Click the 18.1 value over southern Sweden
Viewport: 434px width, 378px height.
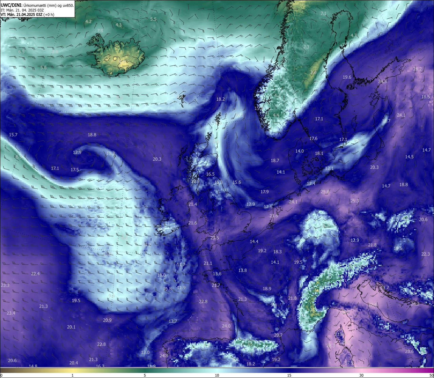pos(319,154)
